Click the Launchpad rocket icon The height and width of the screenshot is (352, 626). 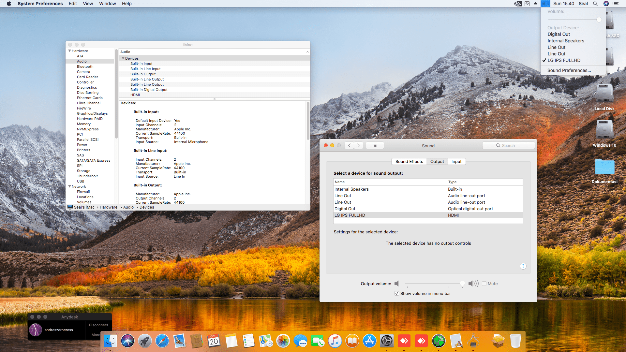(x=145, y=341)
